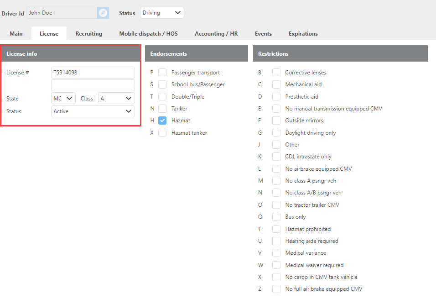Expand the license State dropdown
Image resolution: width=436 pixels, height=299 pixels.
click(x=63, y=99)
